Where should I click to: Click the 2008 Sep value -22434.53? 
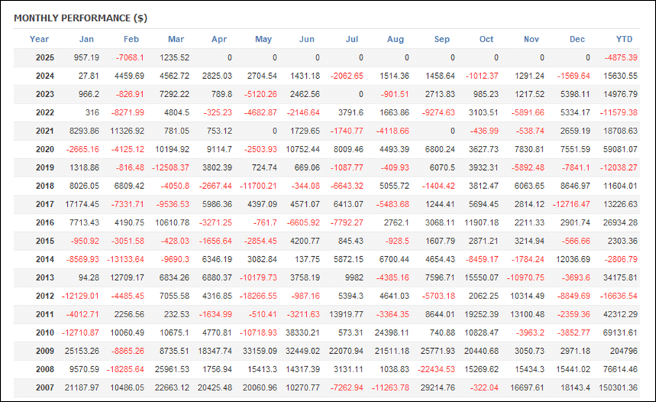[x=436, y=369]
